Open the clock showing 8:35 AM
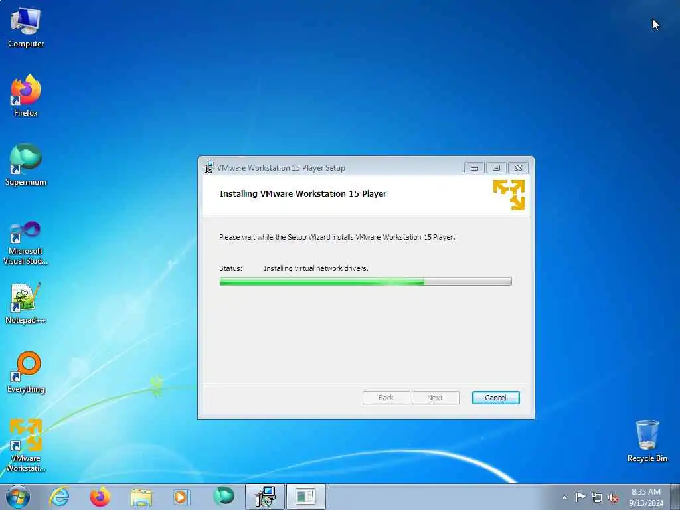Viewport: 680px width, 510px height. (x=645, y=497)
